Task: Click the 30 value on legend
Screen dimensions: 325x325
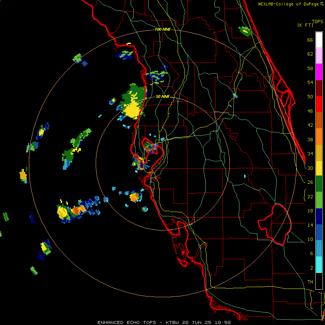Action: pyautogui.click(x=310, y=168)
